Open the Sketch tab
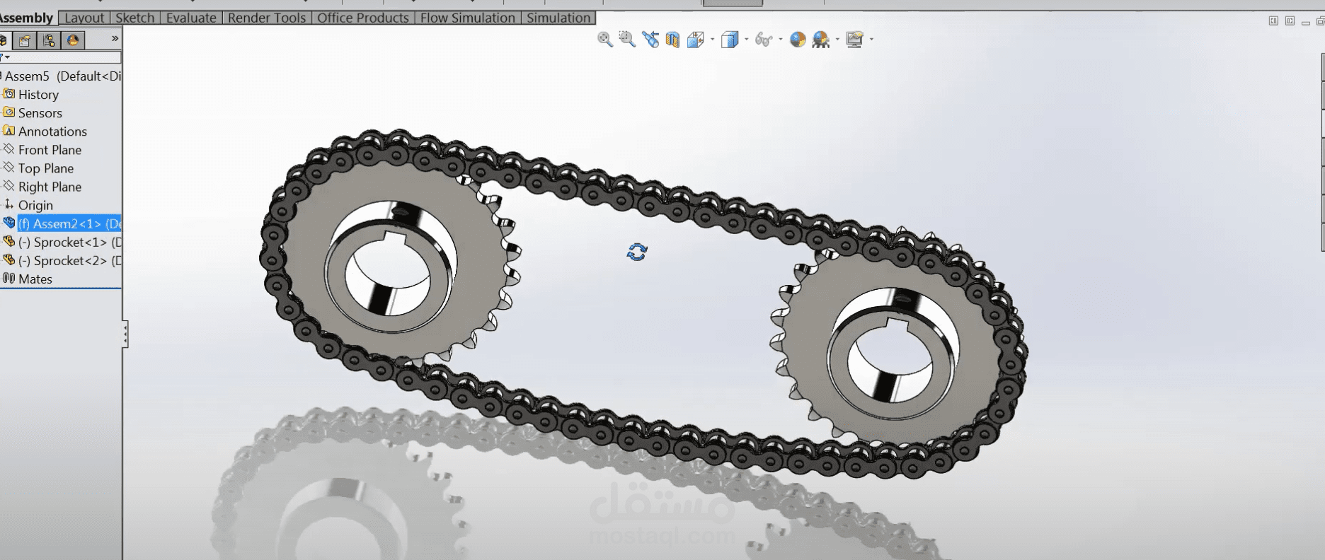1325x560 pixels. (x=135, y=18)
